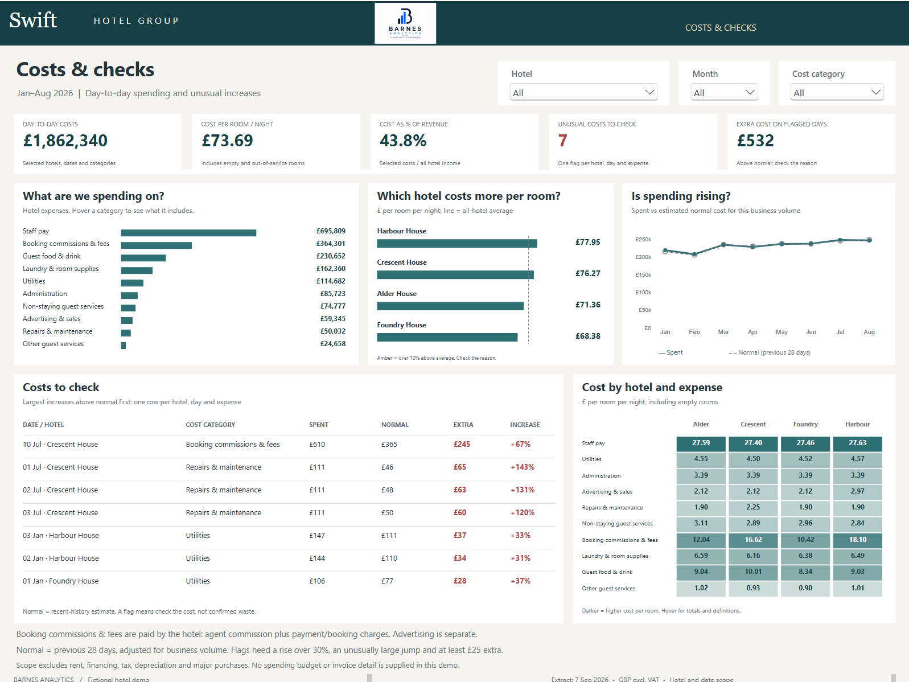Select the 10 Jul · Crescent House row
Screen dimensions: 909x682
coord(288,445)
